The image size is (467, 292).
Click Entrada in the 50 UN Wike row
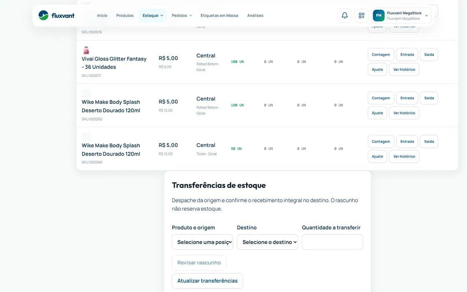407,141
